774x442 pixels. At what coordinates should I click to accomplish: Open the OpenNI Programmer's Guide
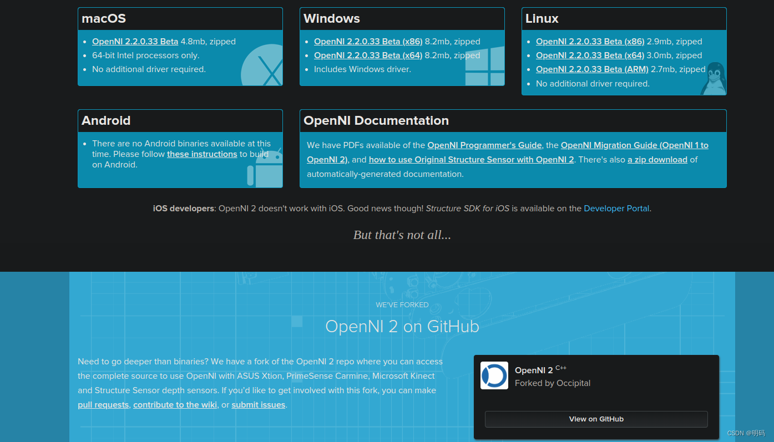pyautogui.click(x=484, y=145)
